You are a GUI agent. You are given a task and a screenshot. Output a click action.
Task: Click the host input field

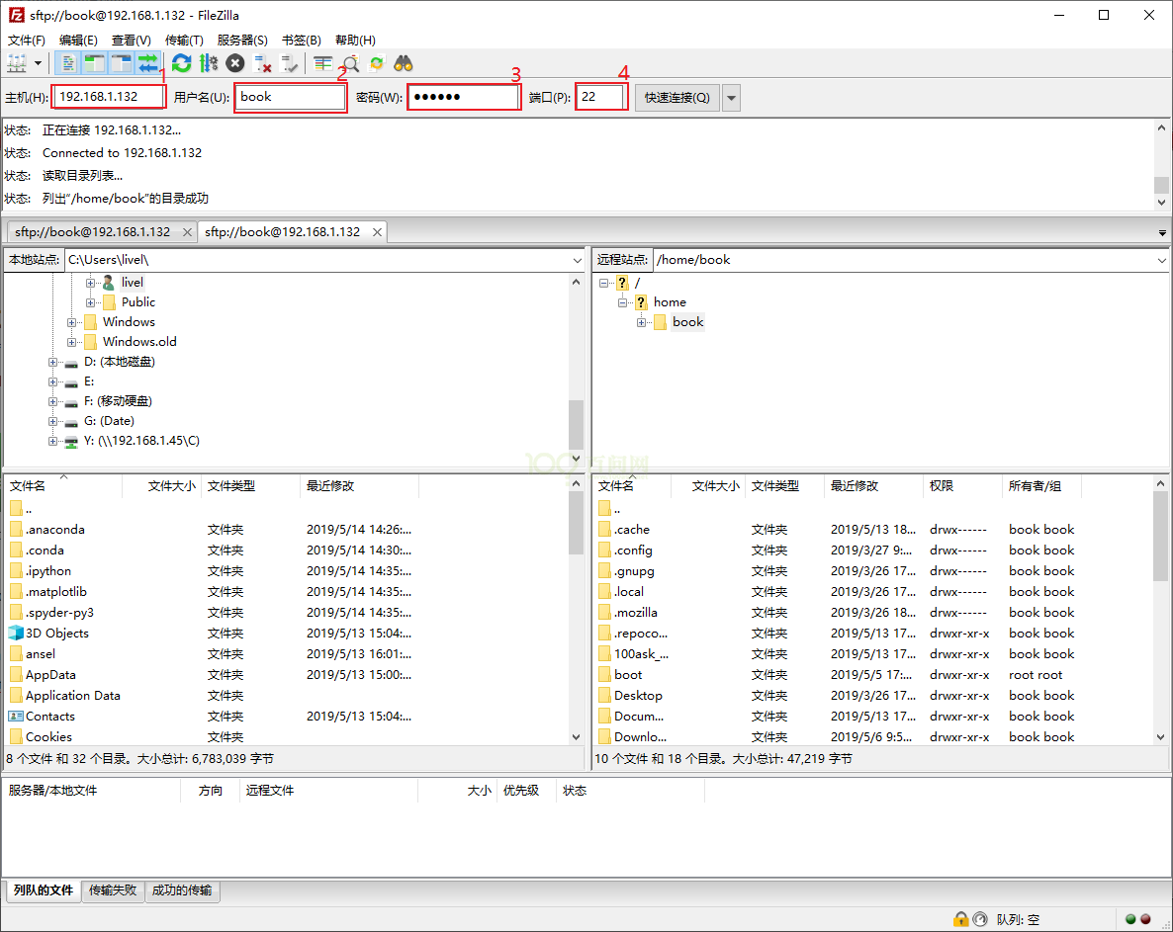tap(109, 97)
